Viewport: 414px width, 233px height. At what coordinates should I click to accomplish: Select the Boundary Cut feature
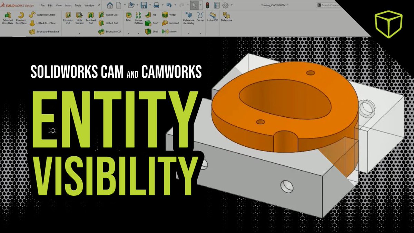(110, 31)
